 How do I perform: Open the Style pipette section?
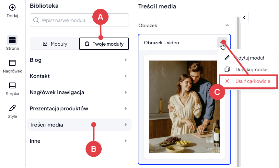coord(12,111)
